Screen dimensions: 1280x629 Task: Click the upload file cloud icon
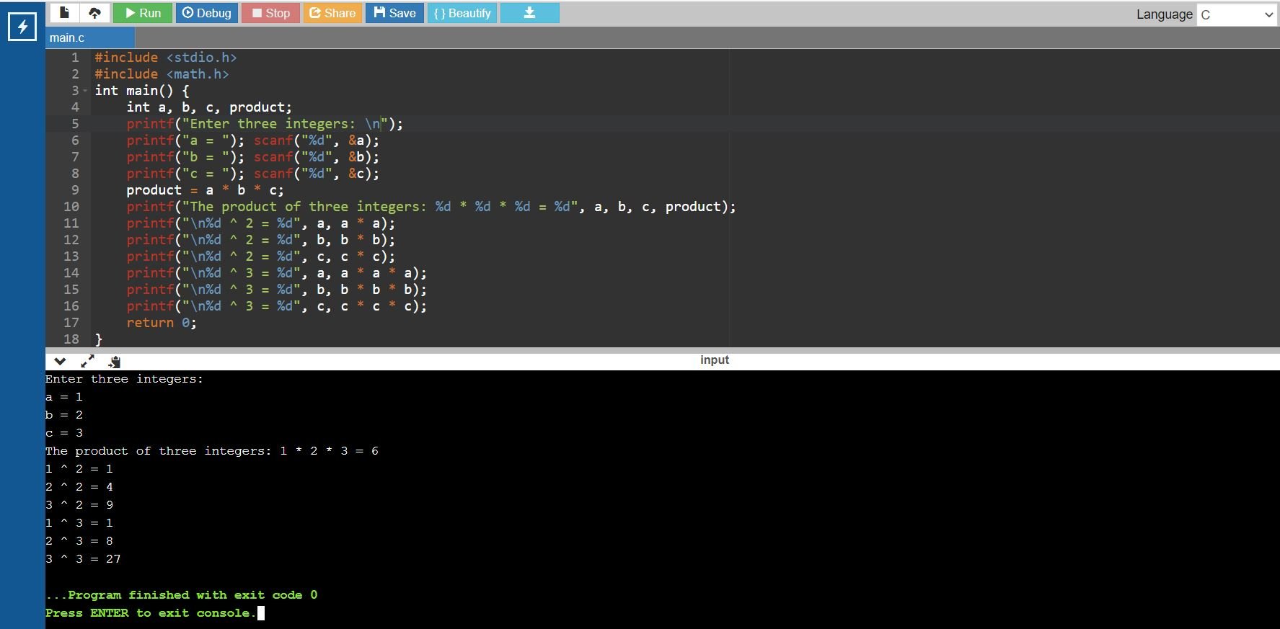[94, 13]
